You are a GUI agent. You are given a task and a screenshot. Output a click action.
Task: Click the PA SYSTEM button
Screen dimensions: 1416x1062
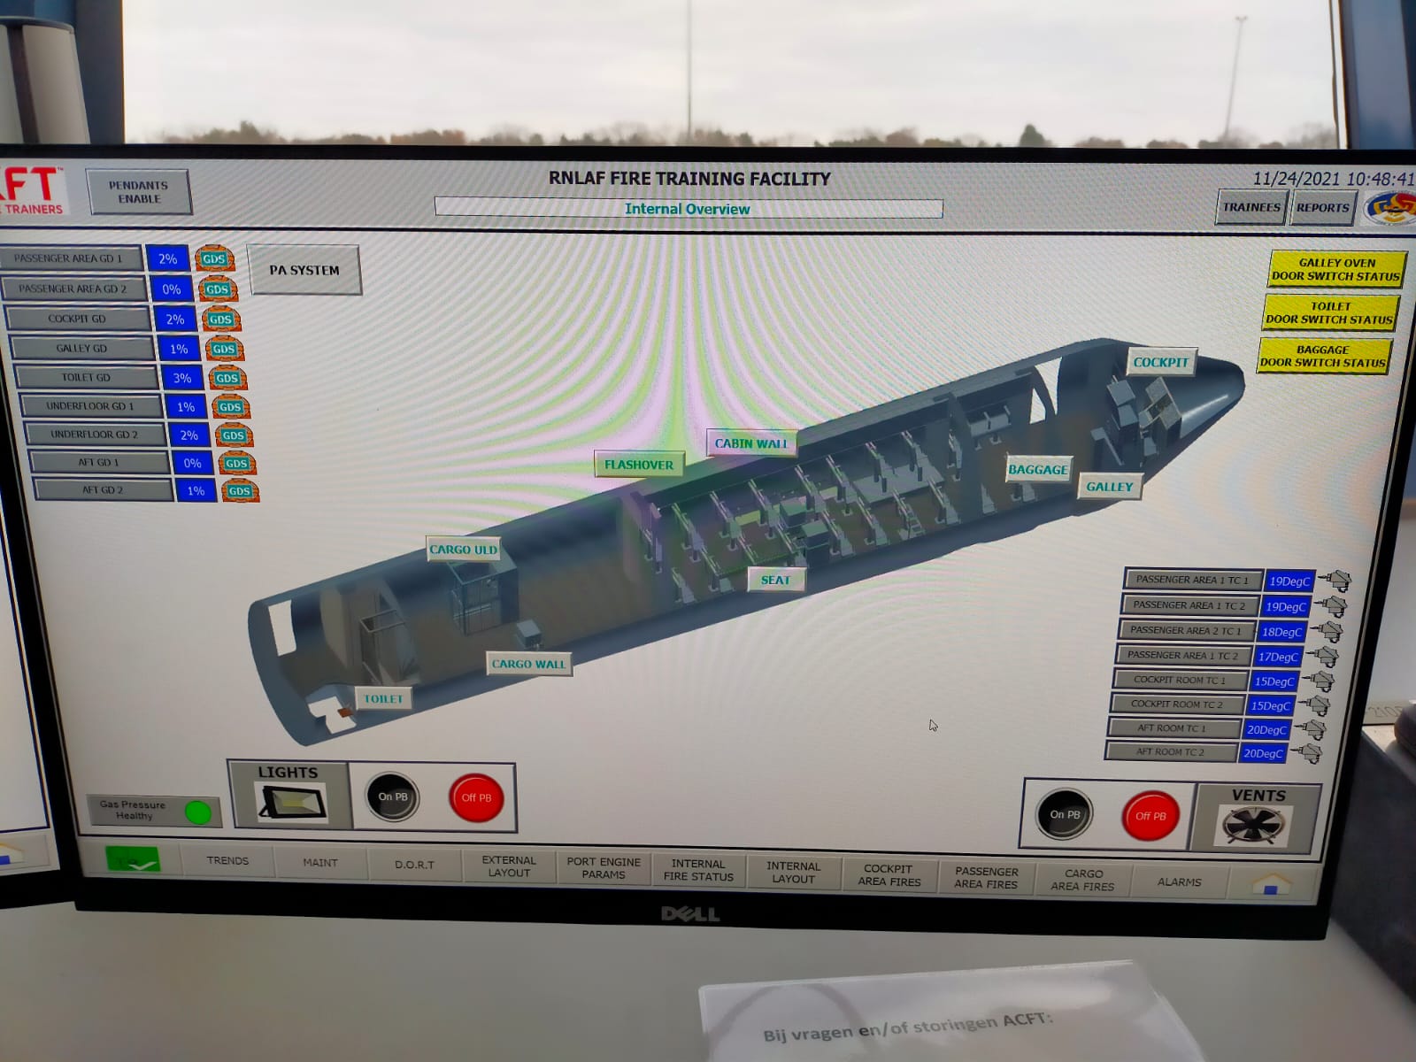tap(304, 270)
